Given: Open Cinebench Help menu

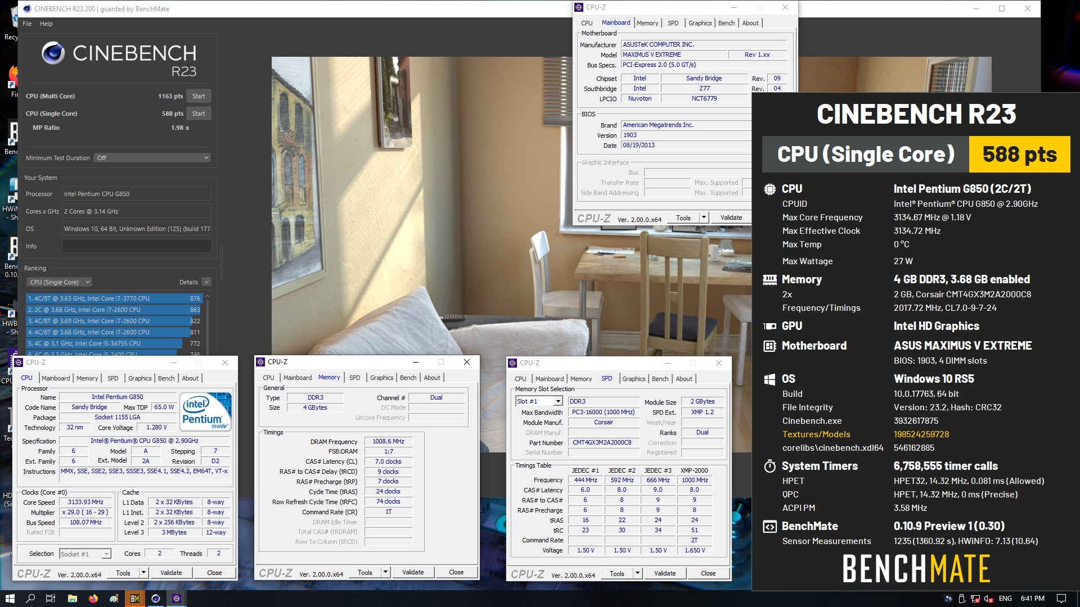Looking at the screenshot, I should point(46,24).
